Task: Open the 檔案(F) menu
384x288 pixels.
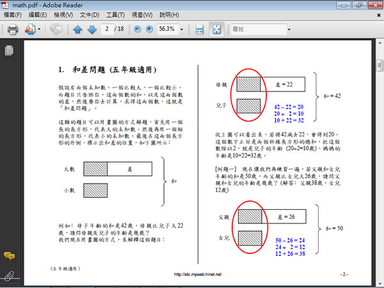Action: (x=14, y=14)
